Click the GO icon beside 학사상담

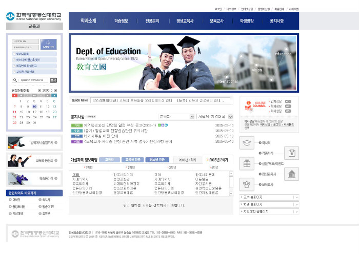[288, 111]
